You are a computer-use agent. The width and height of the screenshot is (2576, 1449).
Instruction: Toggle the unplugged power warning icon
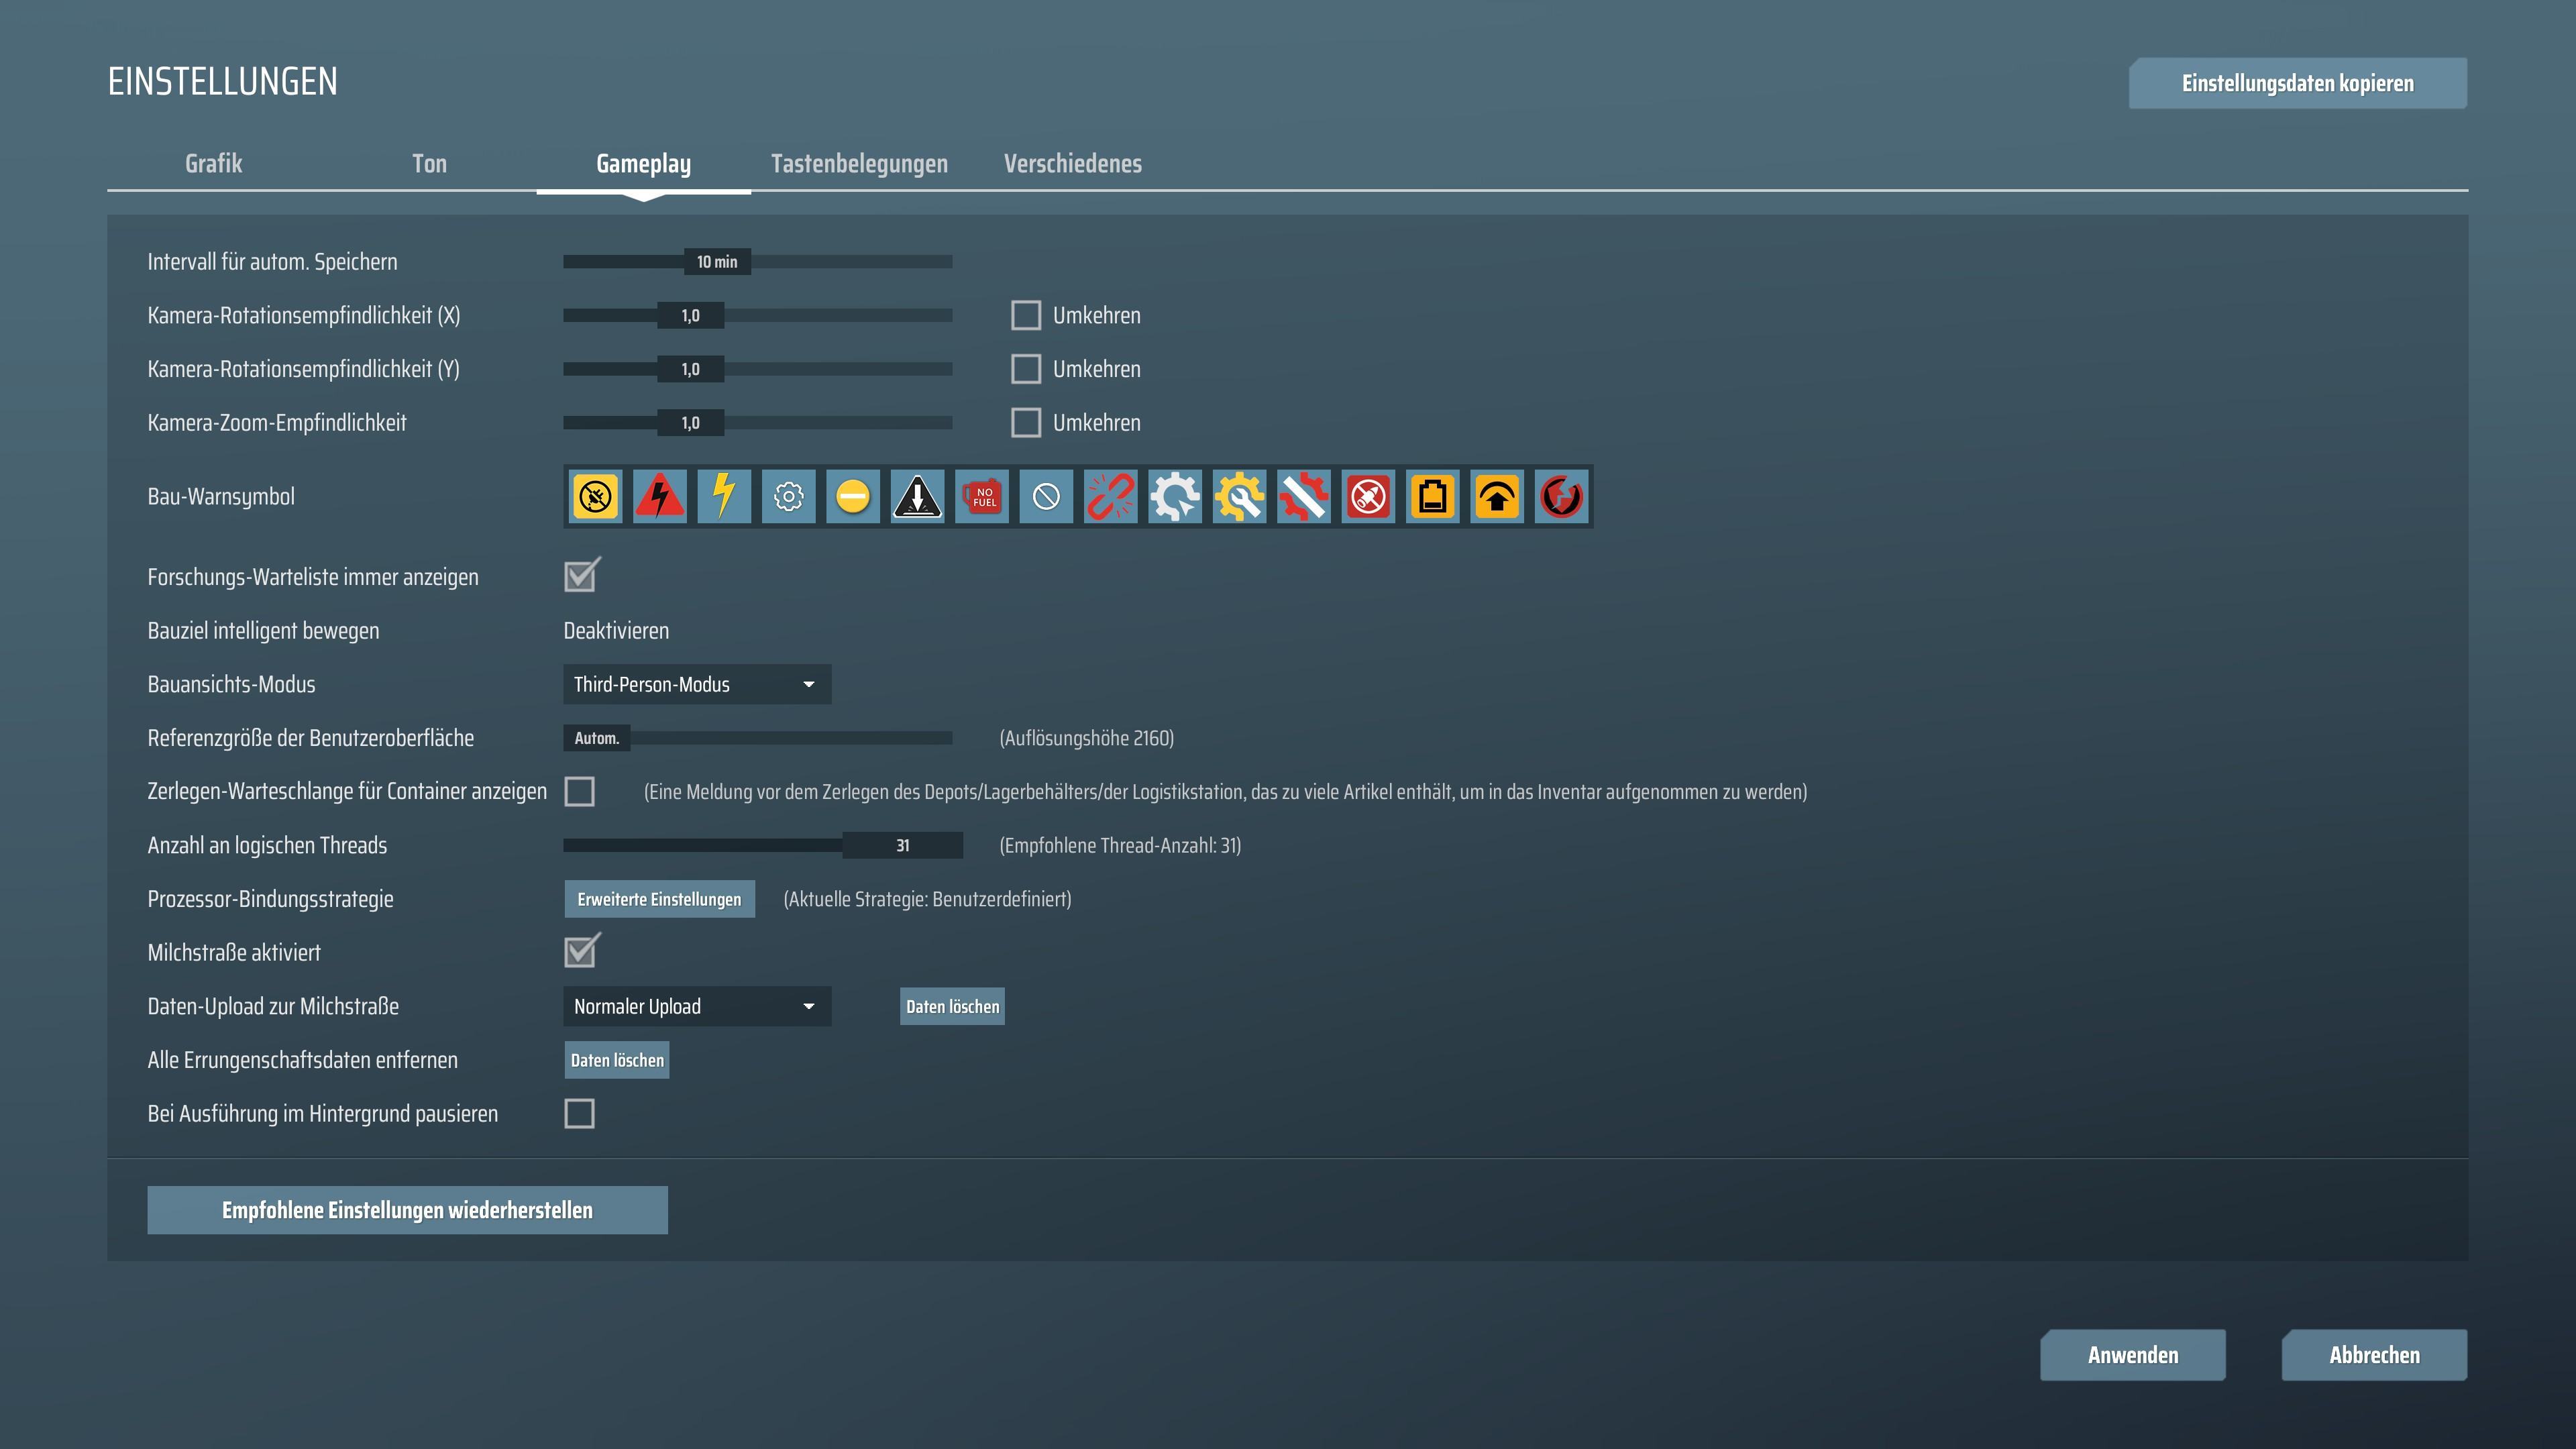(x=596, y=497)
